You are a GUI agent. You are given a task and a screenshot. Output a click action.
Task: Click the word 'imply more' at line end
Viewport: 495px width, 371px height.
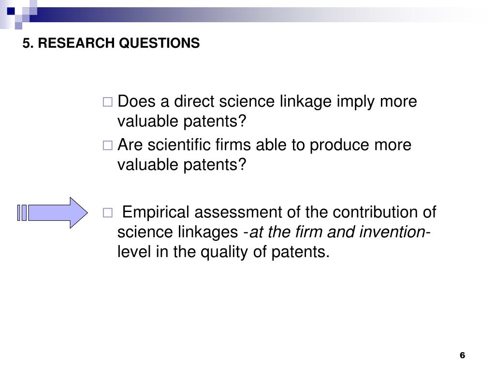pyautogui.click(x=377, y=101)
